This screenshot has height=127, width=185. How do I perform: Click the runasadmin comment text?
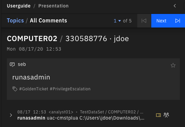click(x=31, y=77)
